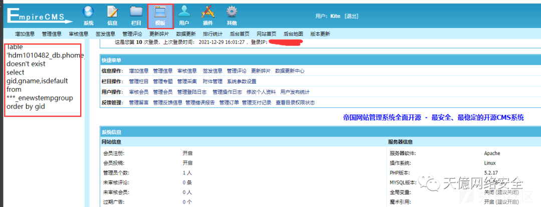Open the 管理采集 link
This screenshot has height=207, width=541.
[x=187, y=81]
